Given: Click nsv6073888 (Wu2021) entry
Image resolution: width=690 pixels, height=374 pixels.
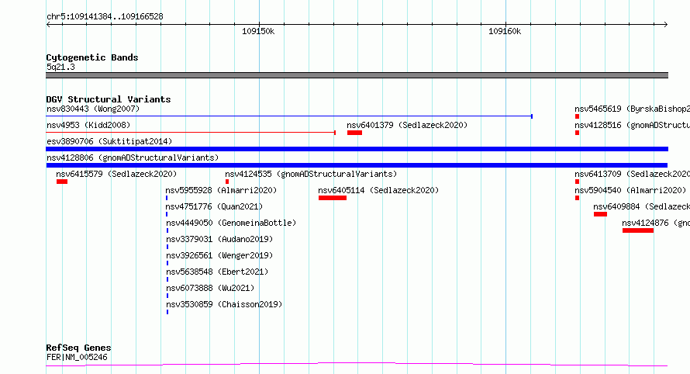Looking at the screenshot, I should coord(210,288).
